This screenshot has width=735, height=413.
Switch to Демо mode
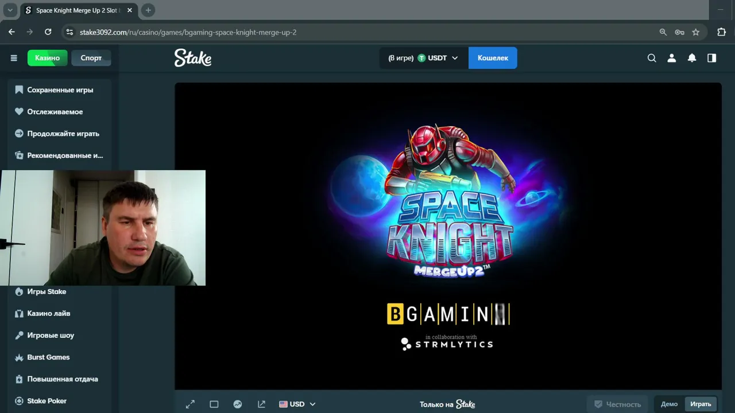670,404
